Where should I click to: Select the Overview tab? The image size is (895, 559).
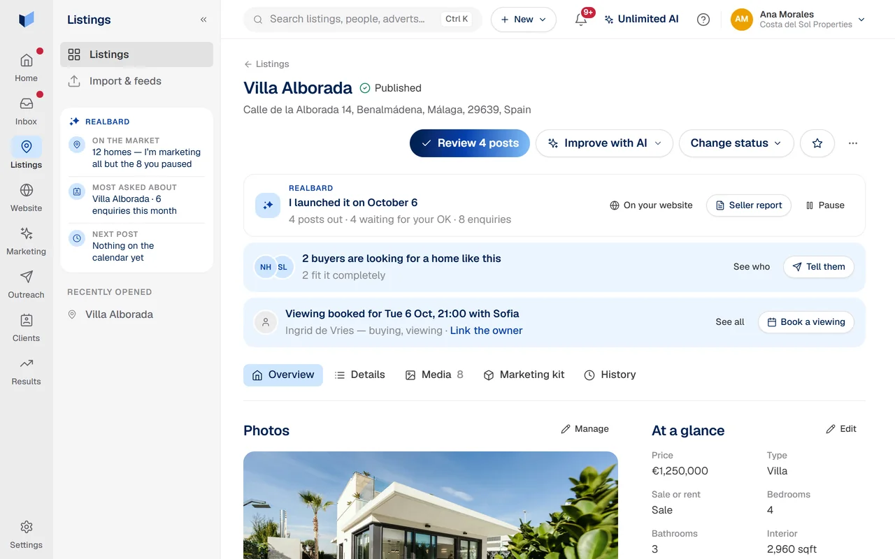click(x=283, y=375)
